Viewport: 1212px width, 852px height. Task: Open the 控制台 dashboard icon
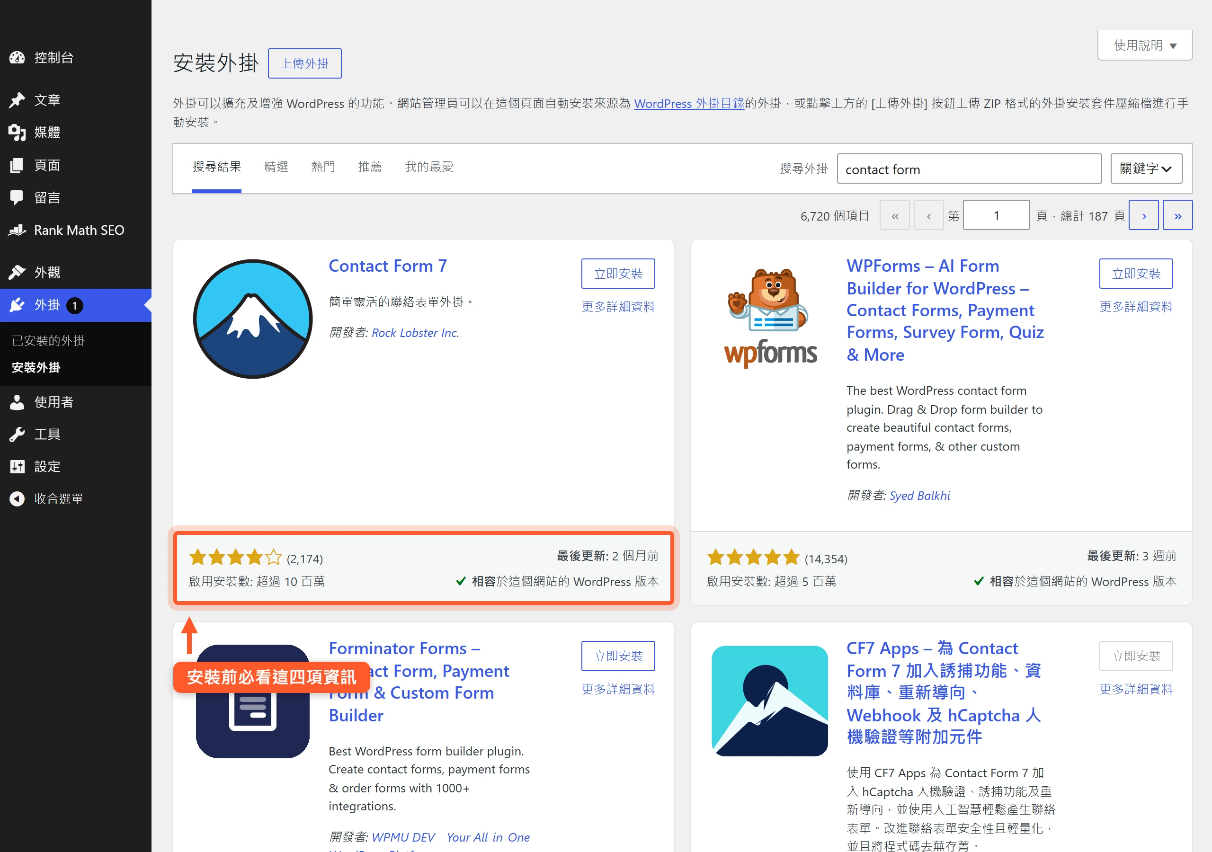pyautogui.click(x=17, y=58)
